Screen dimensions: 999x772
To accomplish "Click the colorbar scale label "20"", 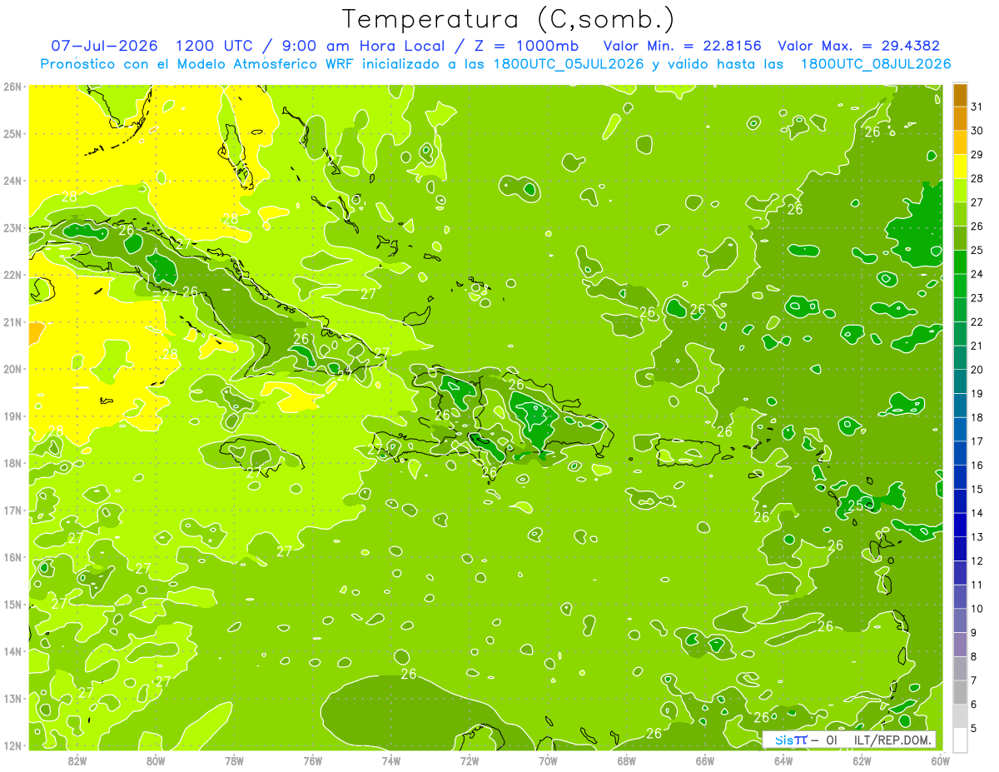I will coord(977,370).
